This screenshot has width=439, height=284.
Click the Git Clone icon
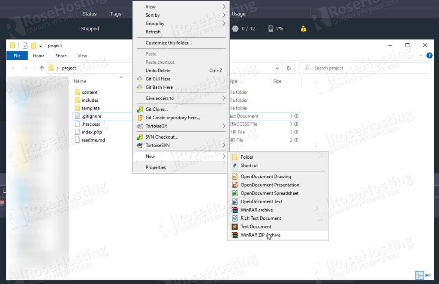(139, 109)
